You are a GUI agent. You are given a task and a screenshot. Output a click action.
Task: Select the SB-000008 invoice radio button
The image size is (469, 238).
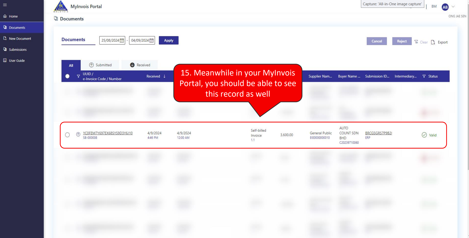point(67,135)
